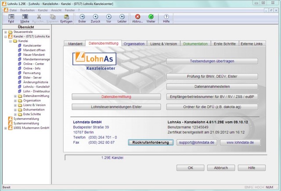Select Mandantenmanager in the tree
The width and height of the screenshot is (281, 191).
[36, 59]
